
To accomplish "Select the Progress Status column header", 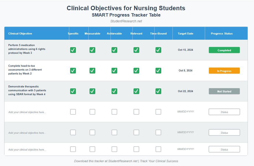I will point(221,33).
